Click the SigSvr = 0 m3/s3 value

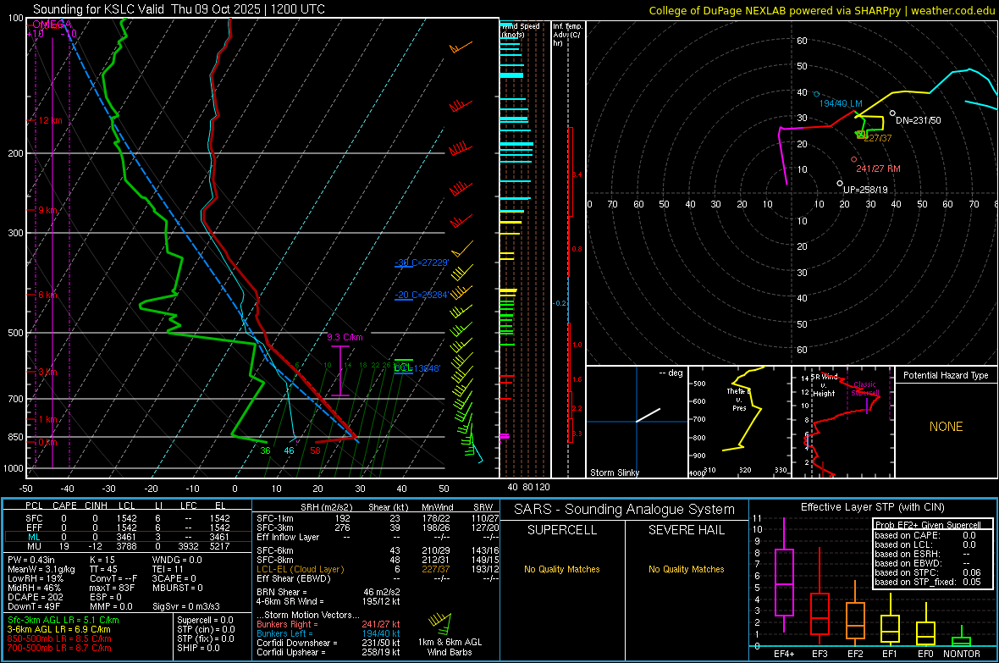pos(186,606)
